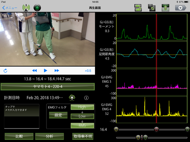Tap the walking video frame
This screenshot has width=190, height=142.
(x=47, y=39)
